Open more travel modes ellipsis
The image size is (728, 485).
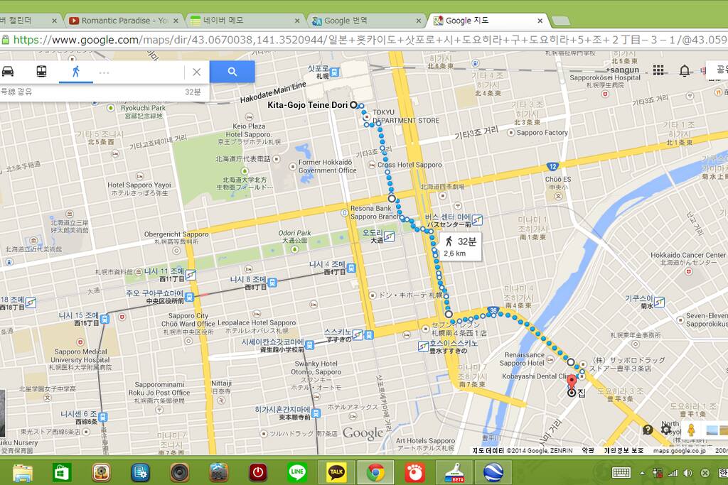pos(104,72)
